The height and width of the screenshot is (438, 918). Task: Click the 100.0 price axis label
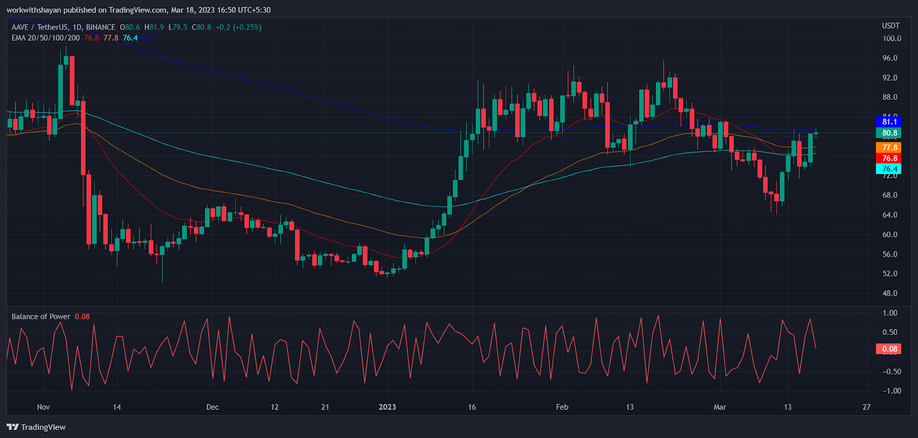tap(892, 38)
